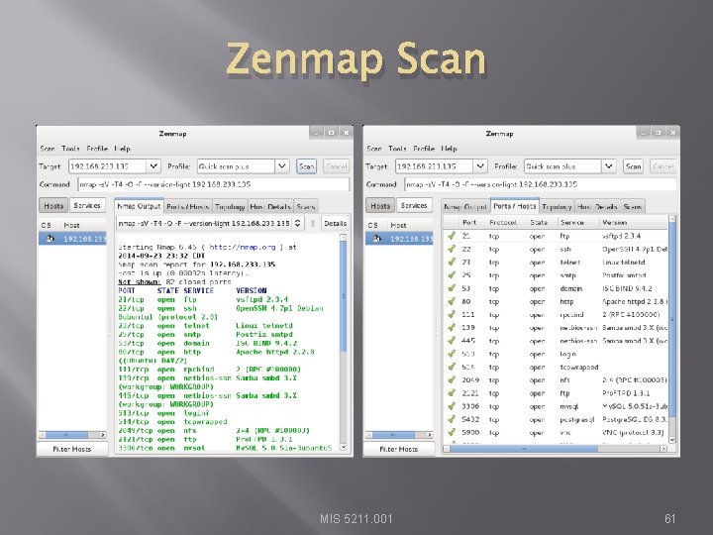713x535 pixels.
Task: Sort by Protocol column header
Action: point(503,223)
